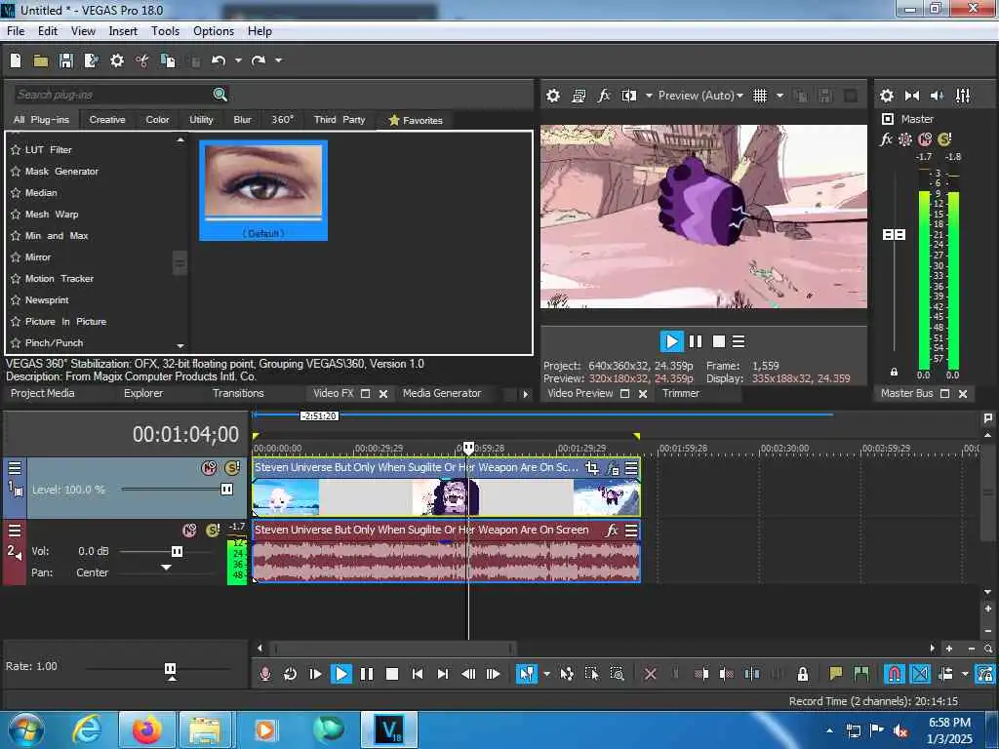Viewport: 999px width, 749px height.
Task: Click Play button in Video Preview
Action: 671,341
